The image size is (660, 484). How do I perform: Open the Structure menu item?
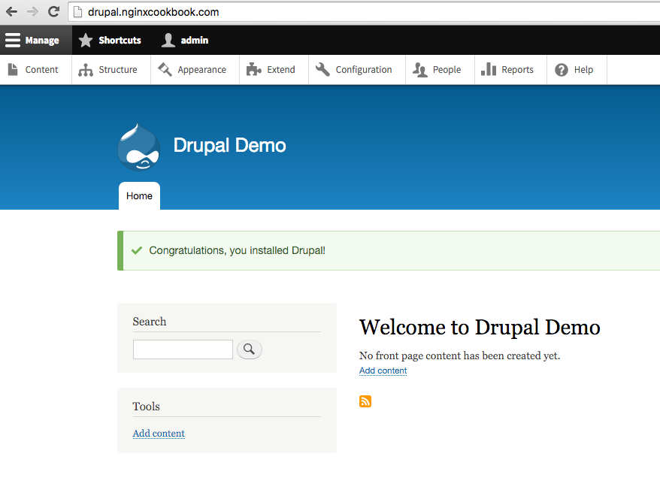coord(108,70)
